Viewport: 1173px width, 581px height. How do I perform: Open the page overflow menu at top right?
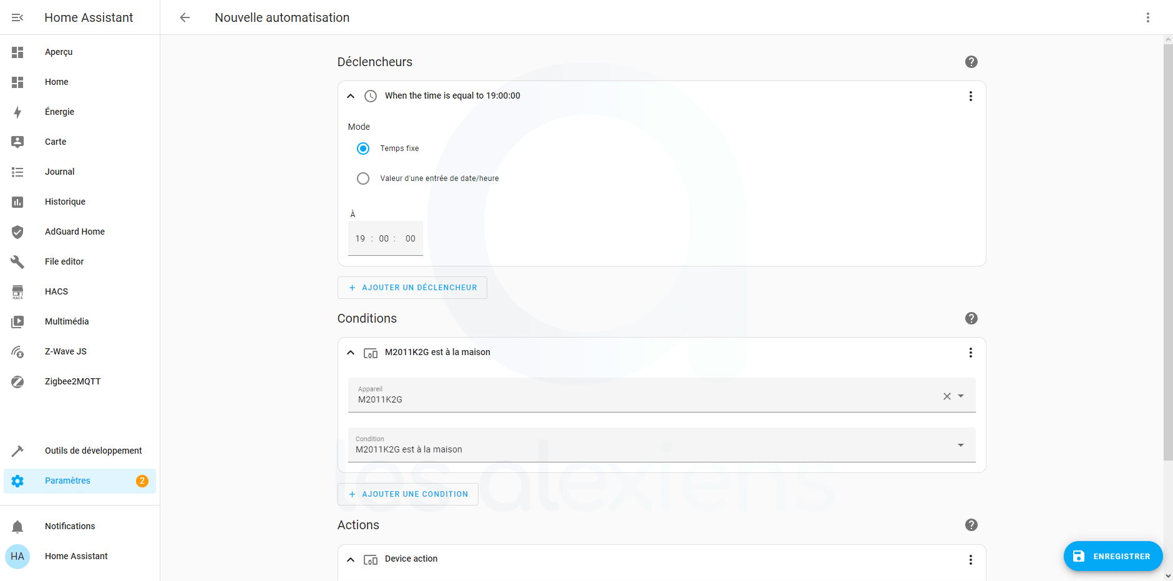click(1147, 17)
